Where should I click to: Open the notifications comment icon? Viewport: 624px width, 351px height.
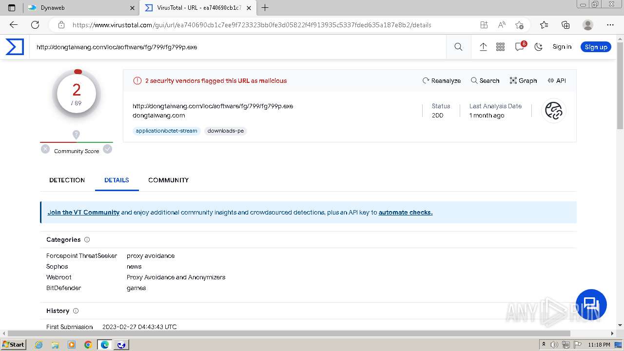coord(520,47)
